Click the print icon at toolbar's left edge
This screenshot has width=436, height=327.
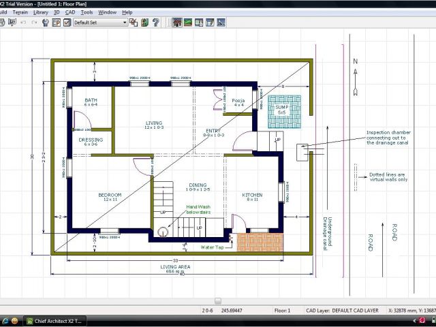[x=3, y=22]
